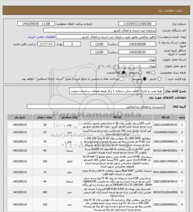This screenshot has height=212, width=193.
Task: Click product code 228212008367001​3
Action: (165, 181)
